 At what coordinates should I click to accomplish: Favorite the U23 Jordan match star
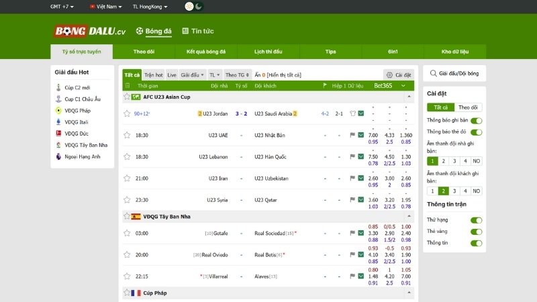[x=127, y=113]
